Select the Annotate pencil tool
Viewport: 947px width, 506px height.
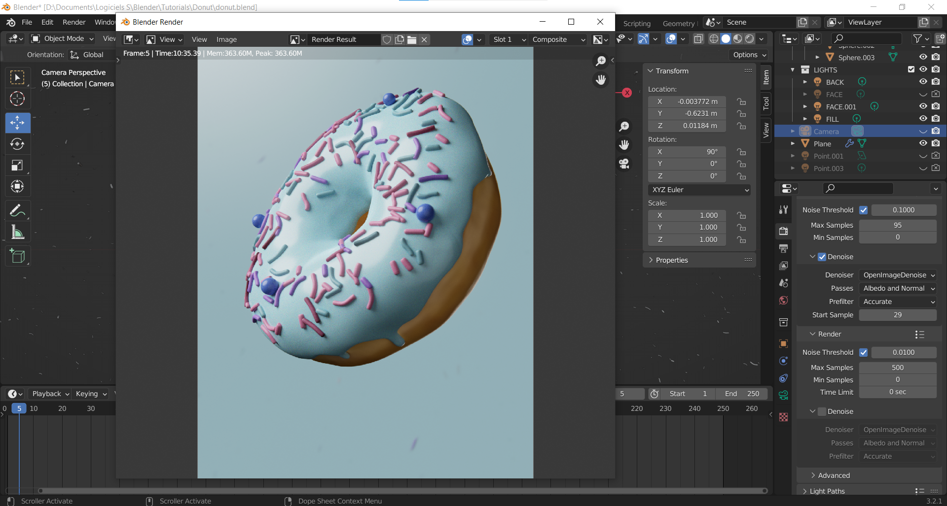point(18,210)
